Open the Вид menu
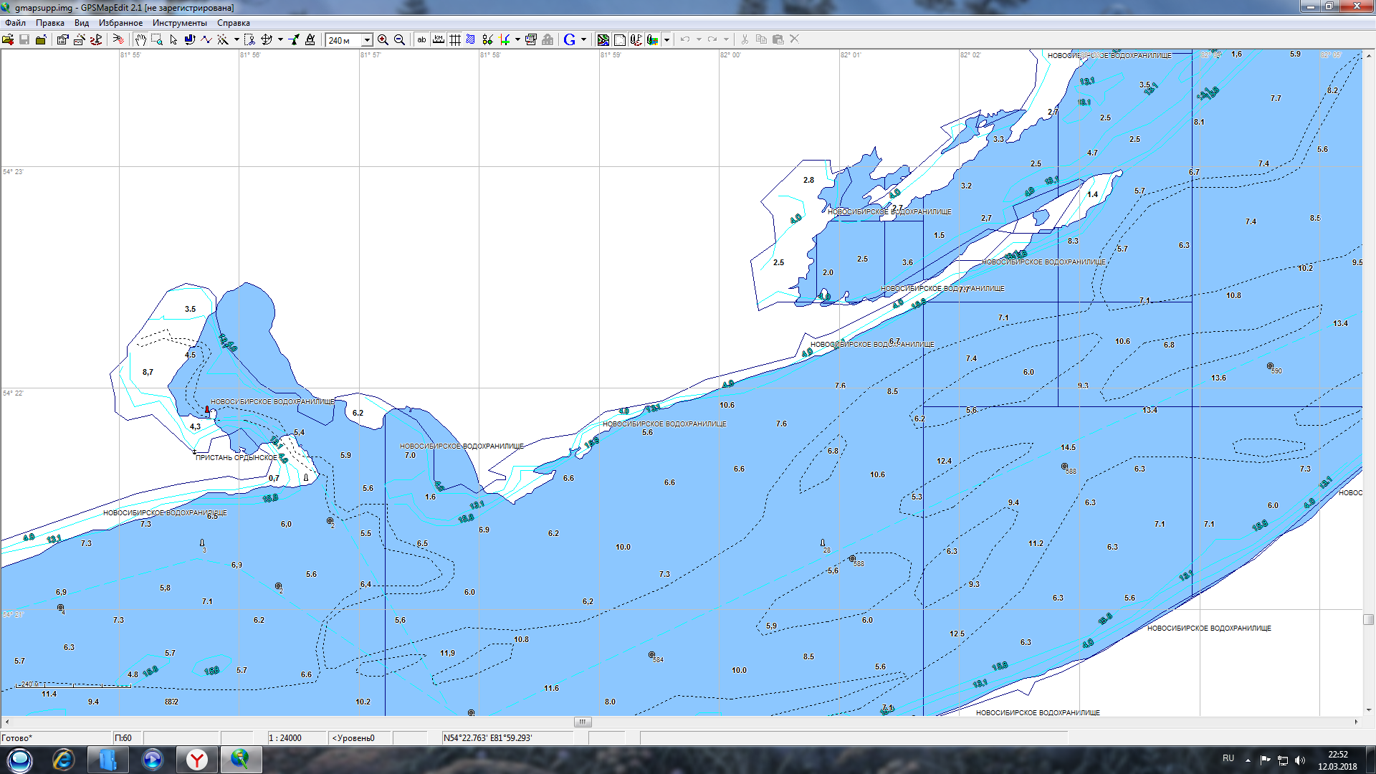The image size is (1376, 774). pyautogui.click(x=82, y=23)
